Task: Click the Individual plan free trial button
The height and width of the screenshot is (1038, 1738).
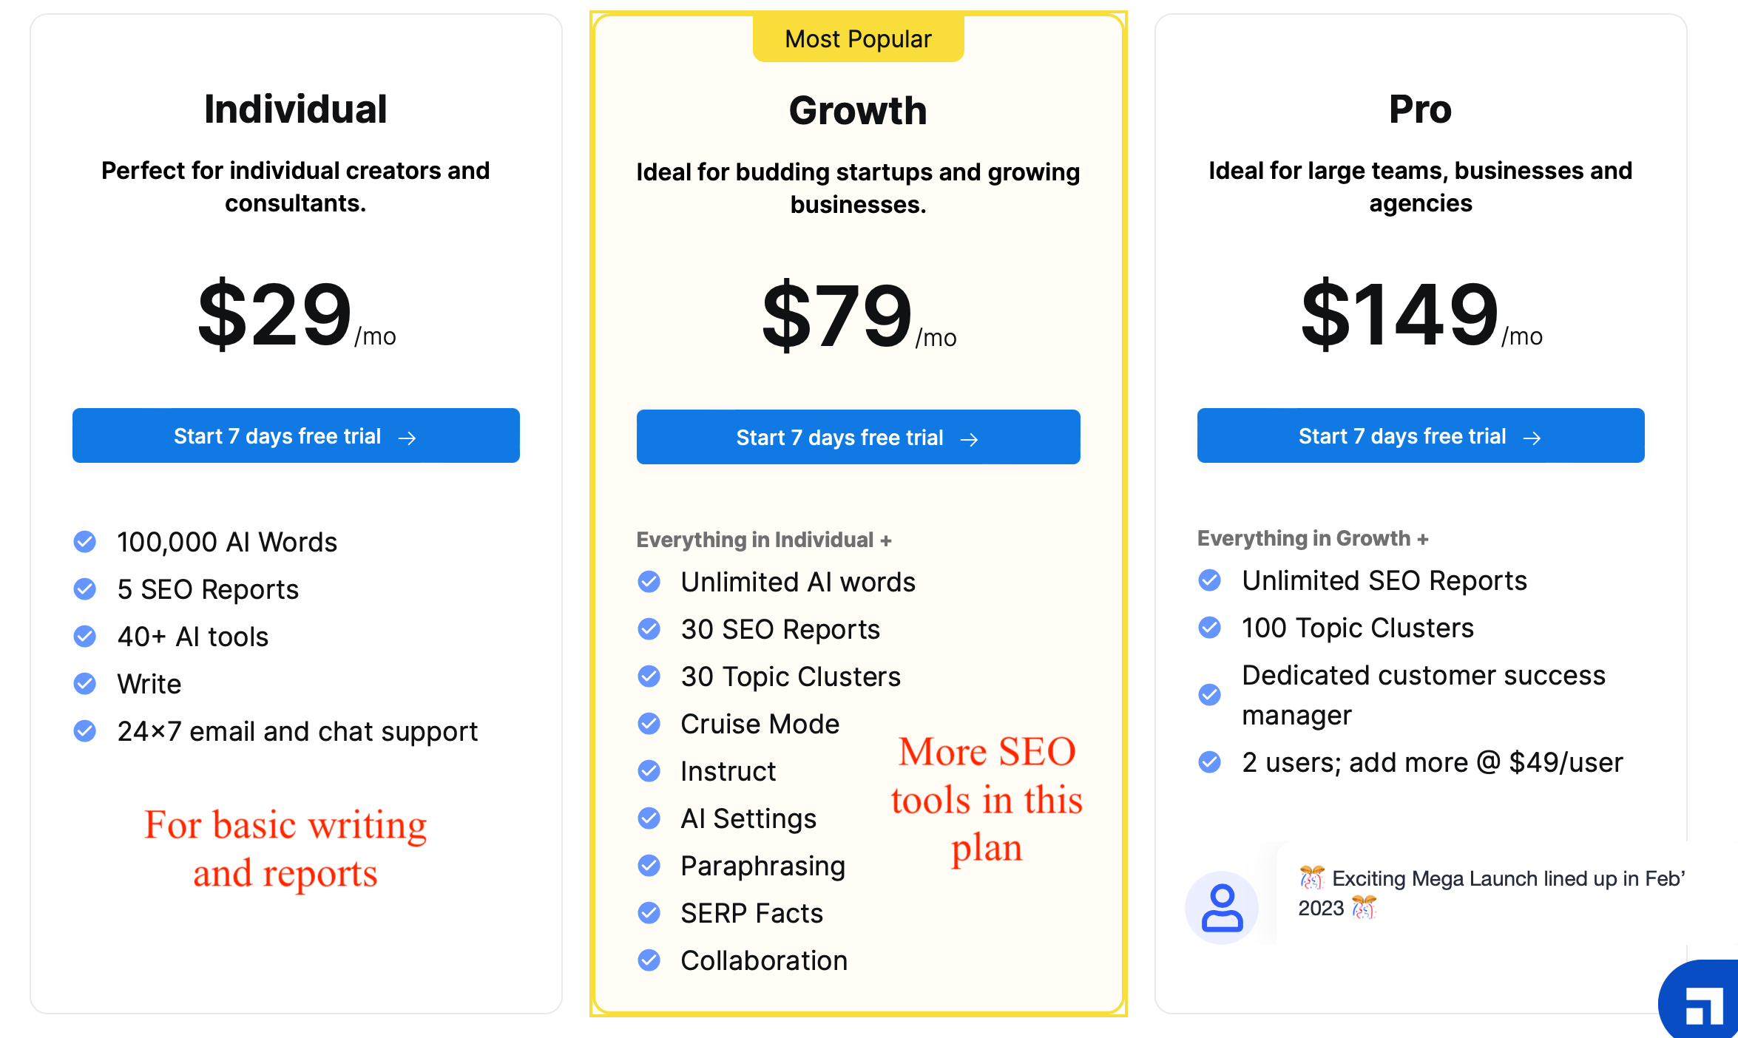Action: click(x=296, y=435)
